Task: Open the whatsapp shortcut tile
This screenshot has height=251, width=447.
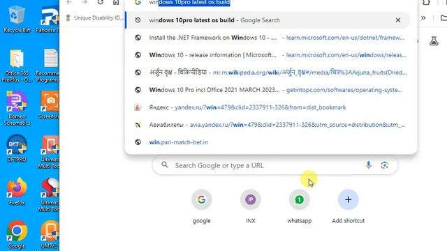Action: (300, 206)
